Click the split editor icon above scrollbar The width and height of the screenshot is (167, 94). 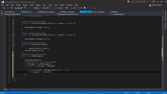tap(163, 17)
